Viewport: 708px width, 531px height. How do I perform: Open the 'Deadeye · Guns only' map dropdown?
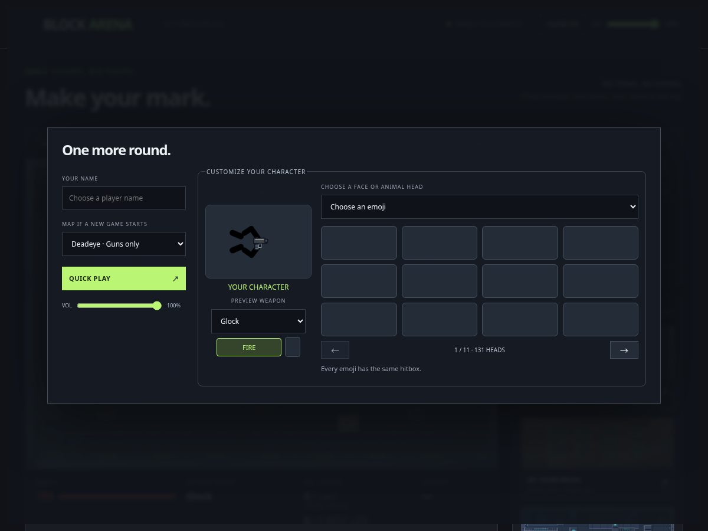pos(124,244)
